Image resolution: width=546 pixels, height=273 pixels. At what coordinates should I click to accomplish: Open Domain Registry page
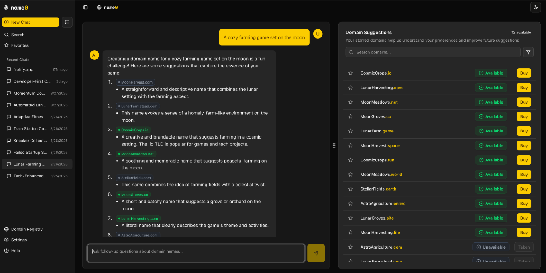point(26,229)
